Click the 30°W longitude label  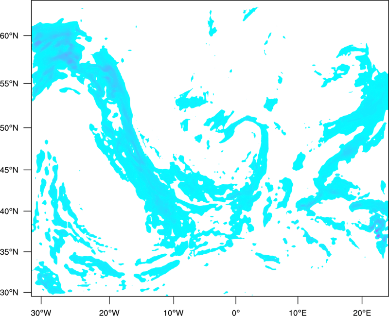coord(41,313)
